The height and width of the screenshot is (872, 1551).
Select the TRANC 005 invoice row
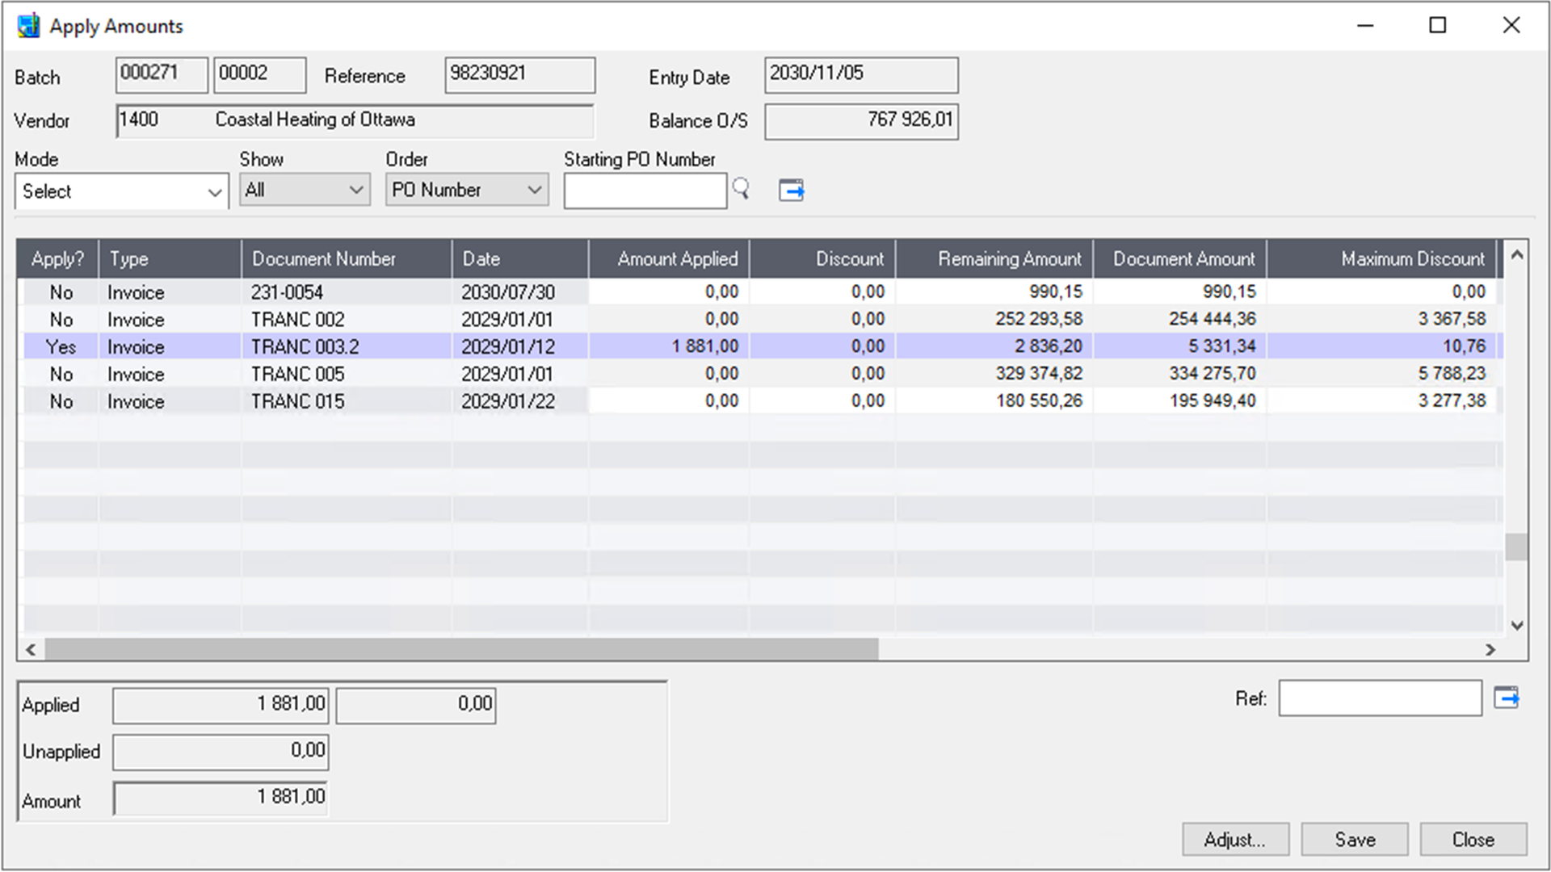tap(297, 373)
